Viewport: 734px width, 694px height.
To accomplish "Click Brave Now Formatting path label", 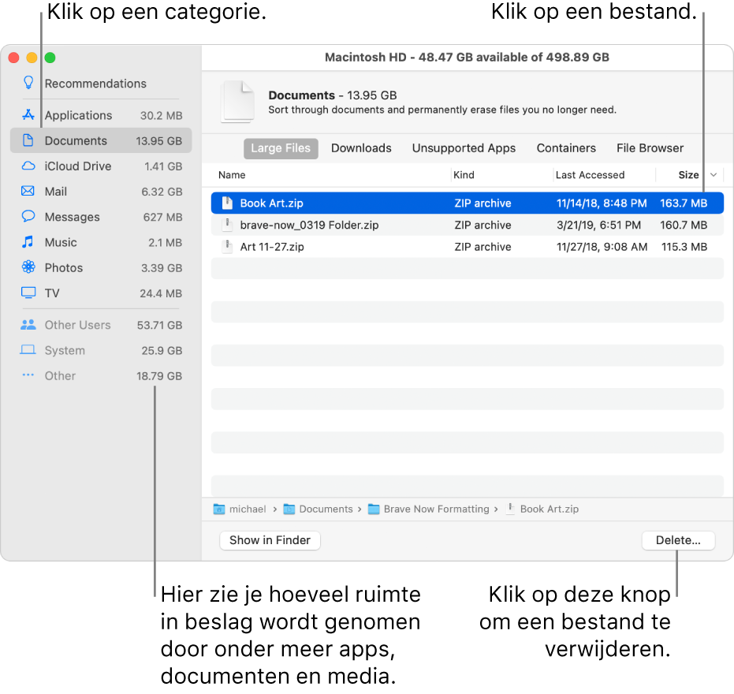I will point(436,509).
